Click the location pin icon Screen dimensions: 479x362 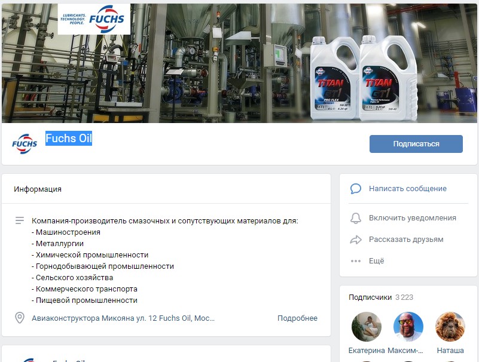tap(20, 318)
